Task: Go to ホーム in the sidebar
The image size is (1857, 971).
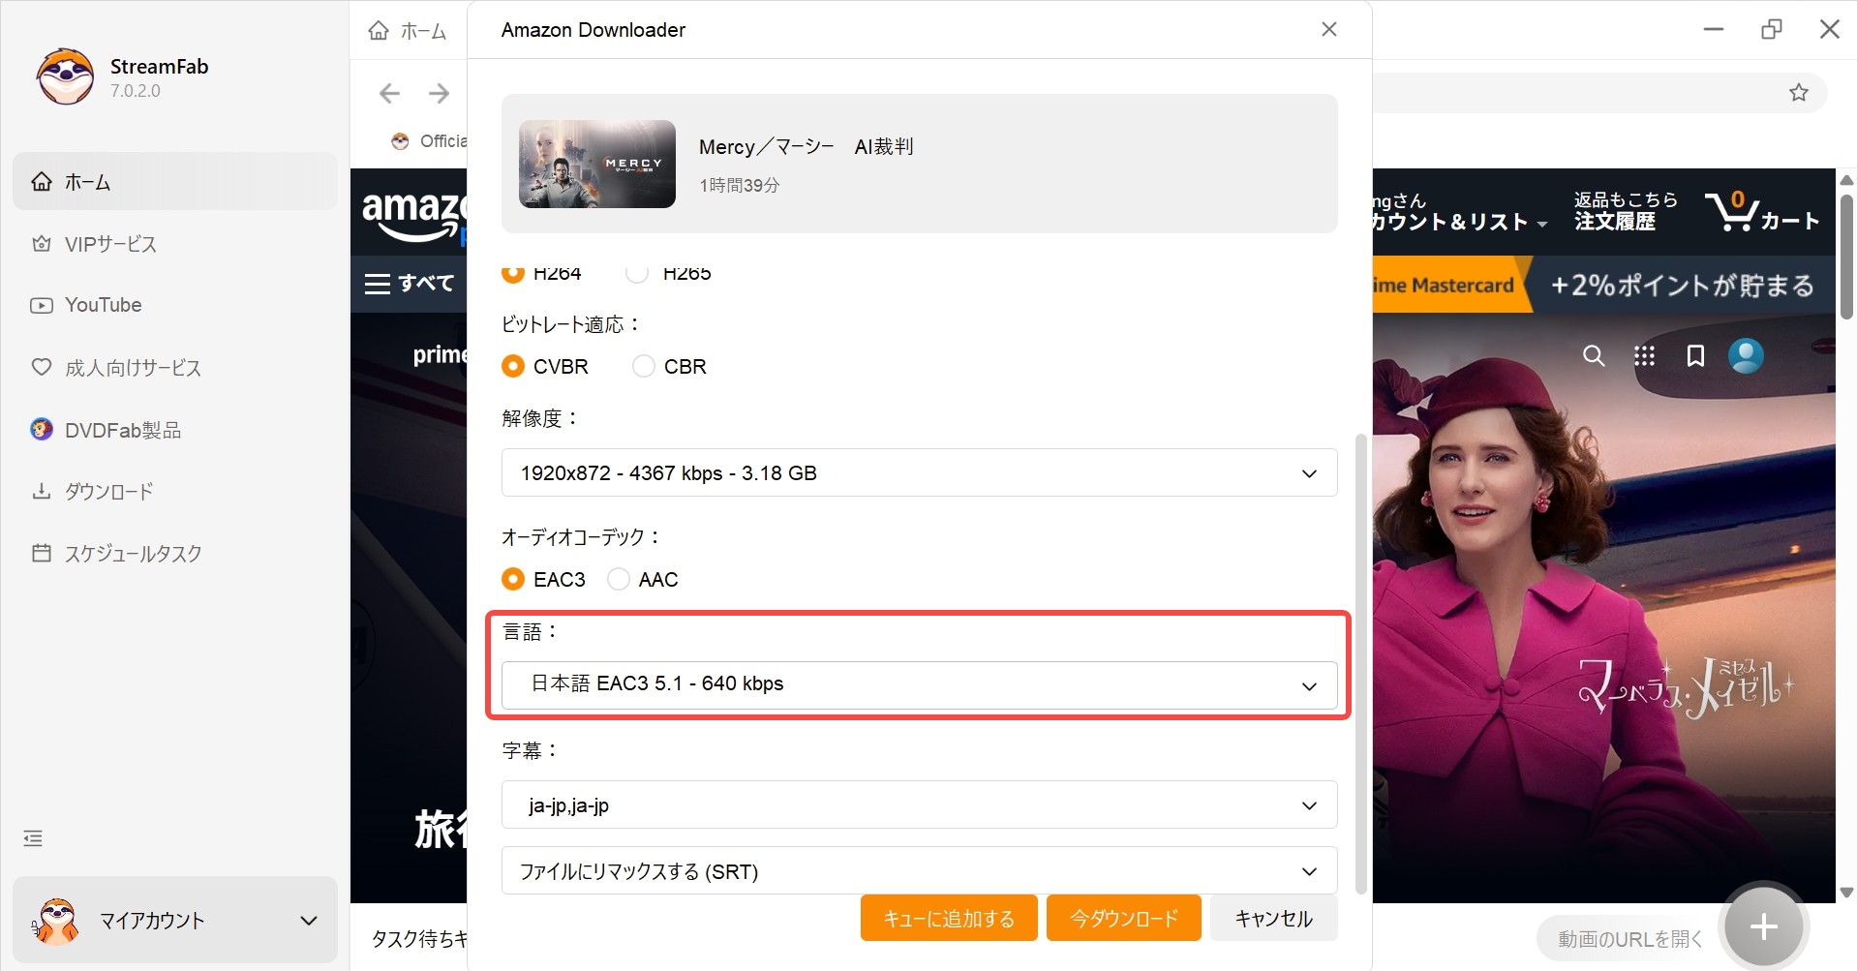Action: [x=175, y=181]
